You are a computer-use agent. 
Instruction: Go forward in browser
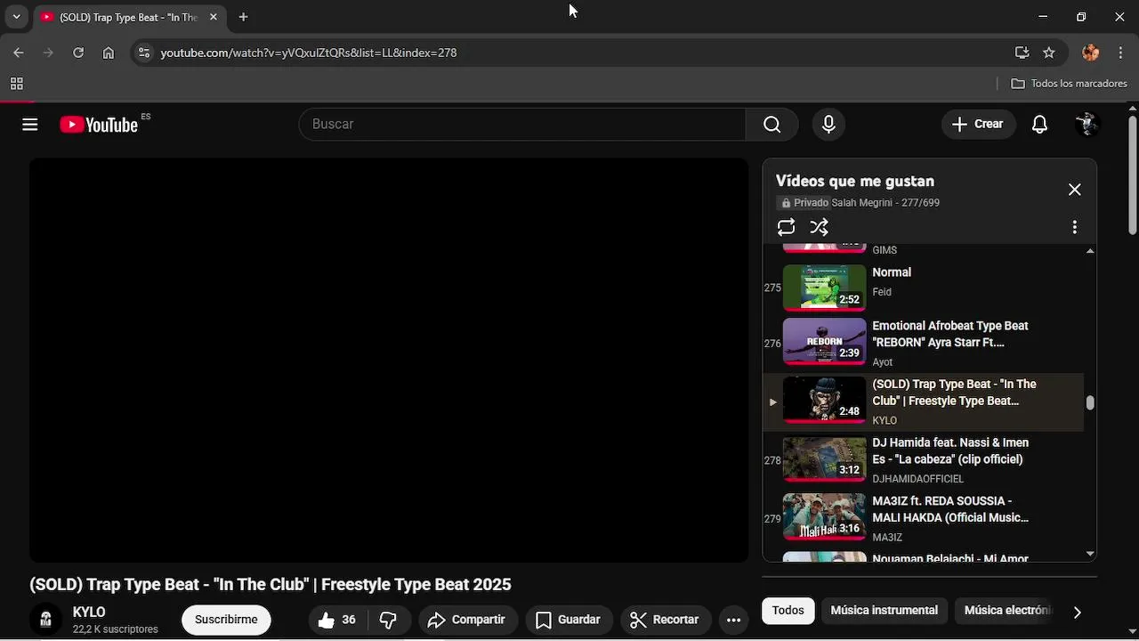pos(48,53)
